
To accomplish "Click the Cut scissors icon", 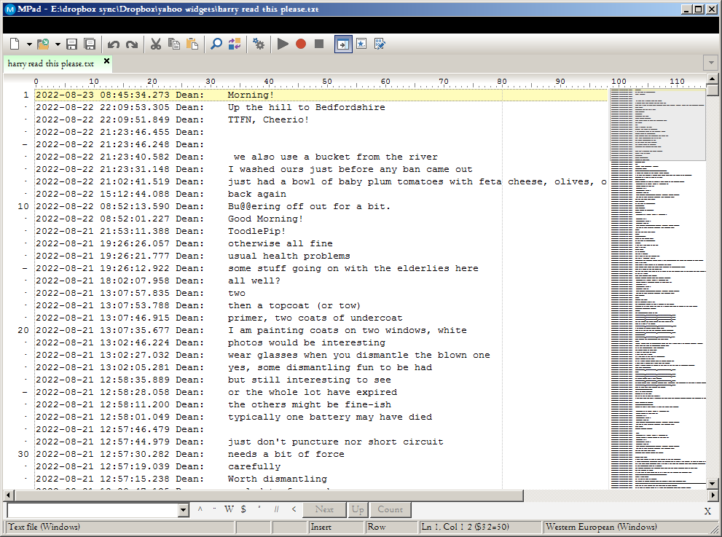I will [x=155, y=44].
